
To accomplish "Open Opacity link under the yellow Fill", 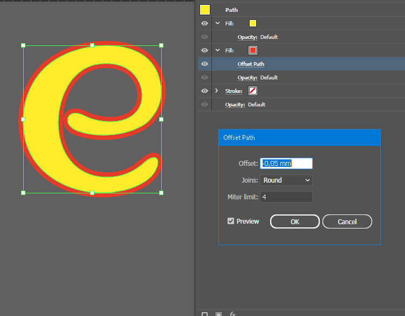I will pos(248,37).
